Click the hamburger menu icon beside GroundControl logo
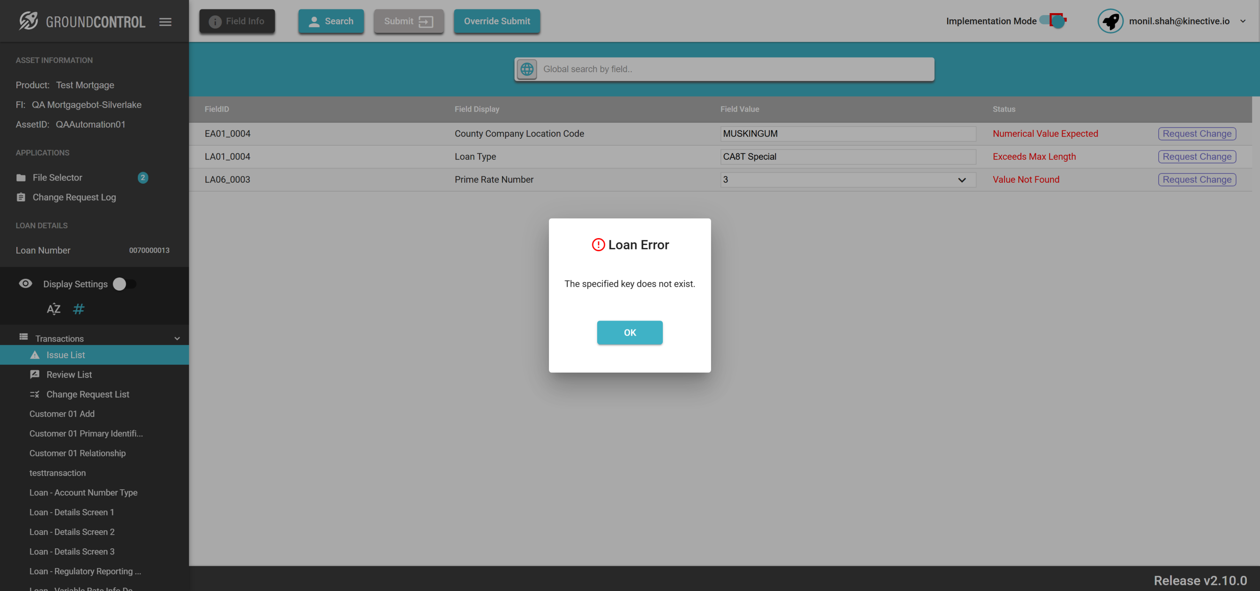 [165, 22]
